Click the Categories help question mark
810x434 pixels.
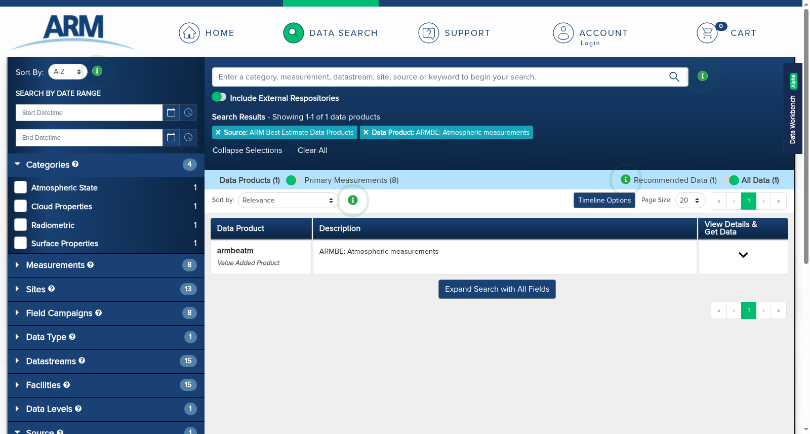[x=75, y=164]
